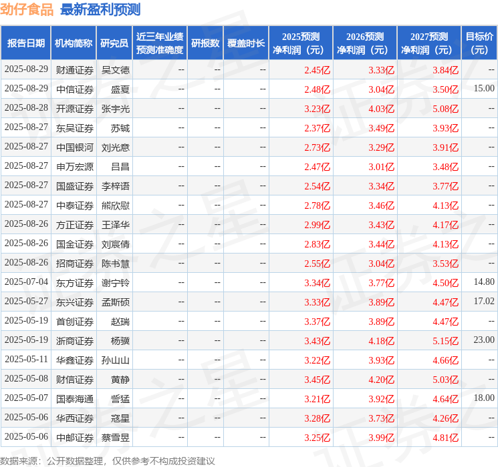Click analyst name 孟斯硕
Viewport: 498px width, 467px height.
[x=115, y=302]
